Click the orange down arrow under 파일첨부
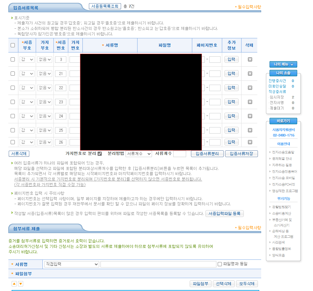The image size is (313, 291). tap(21, 284)
